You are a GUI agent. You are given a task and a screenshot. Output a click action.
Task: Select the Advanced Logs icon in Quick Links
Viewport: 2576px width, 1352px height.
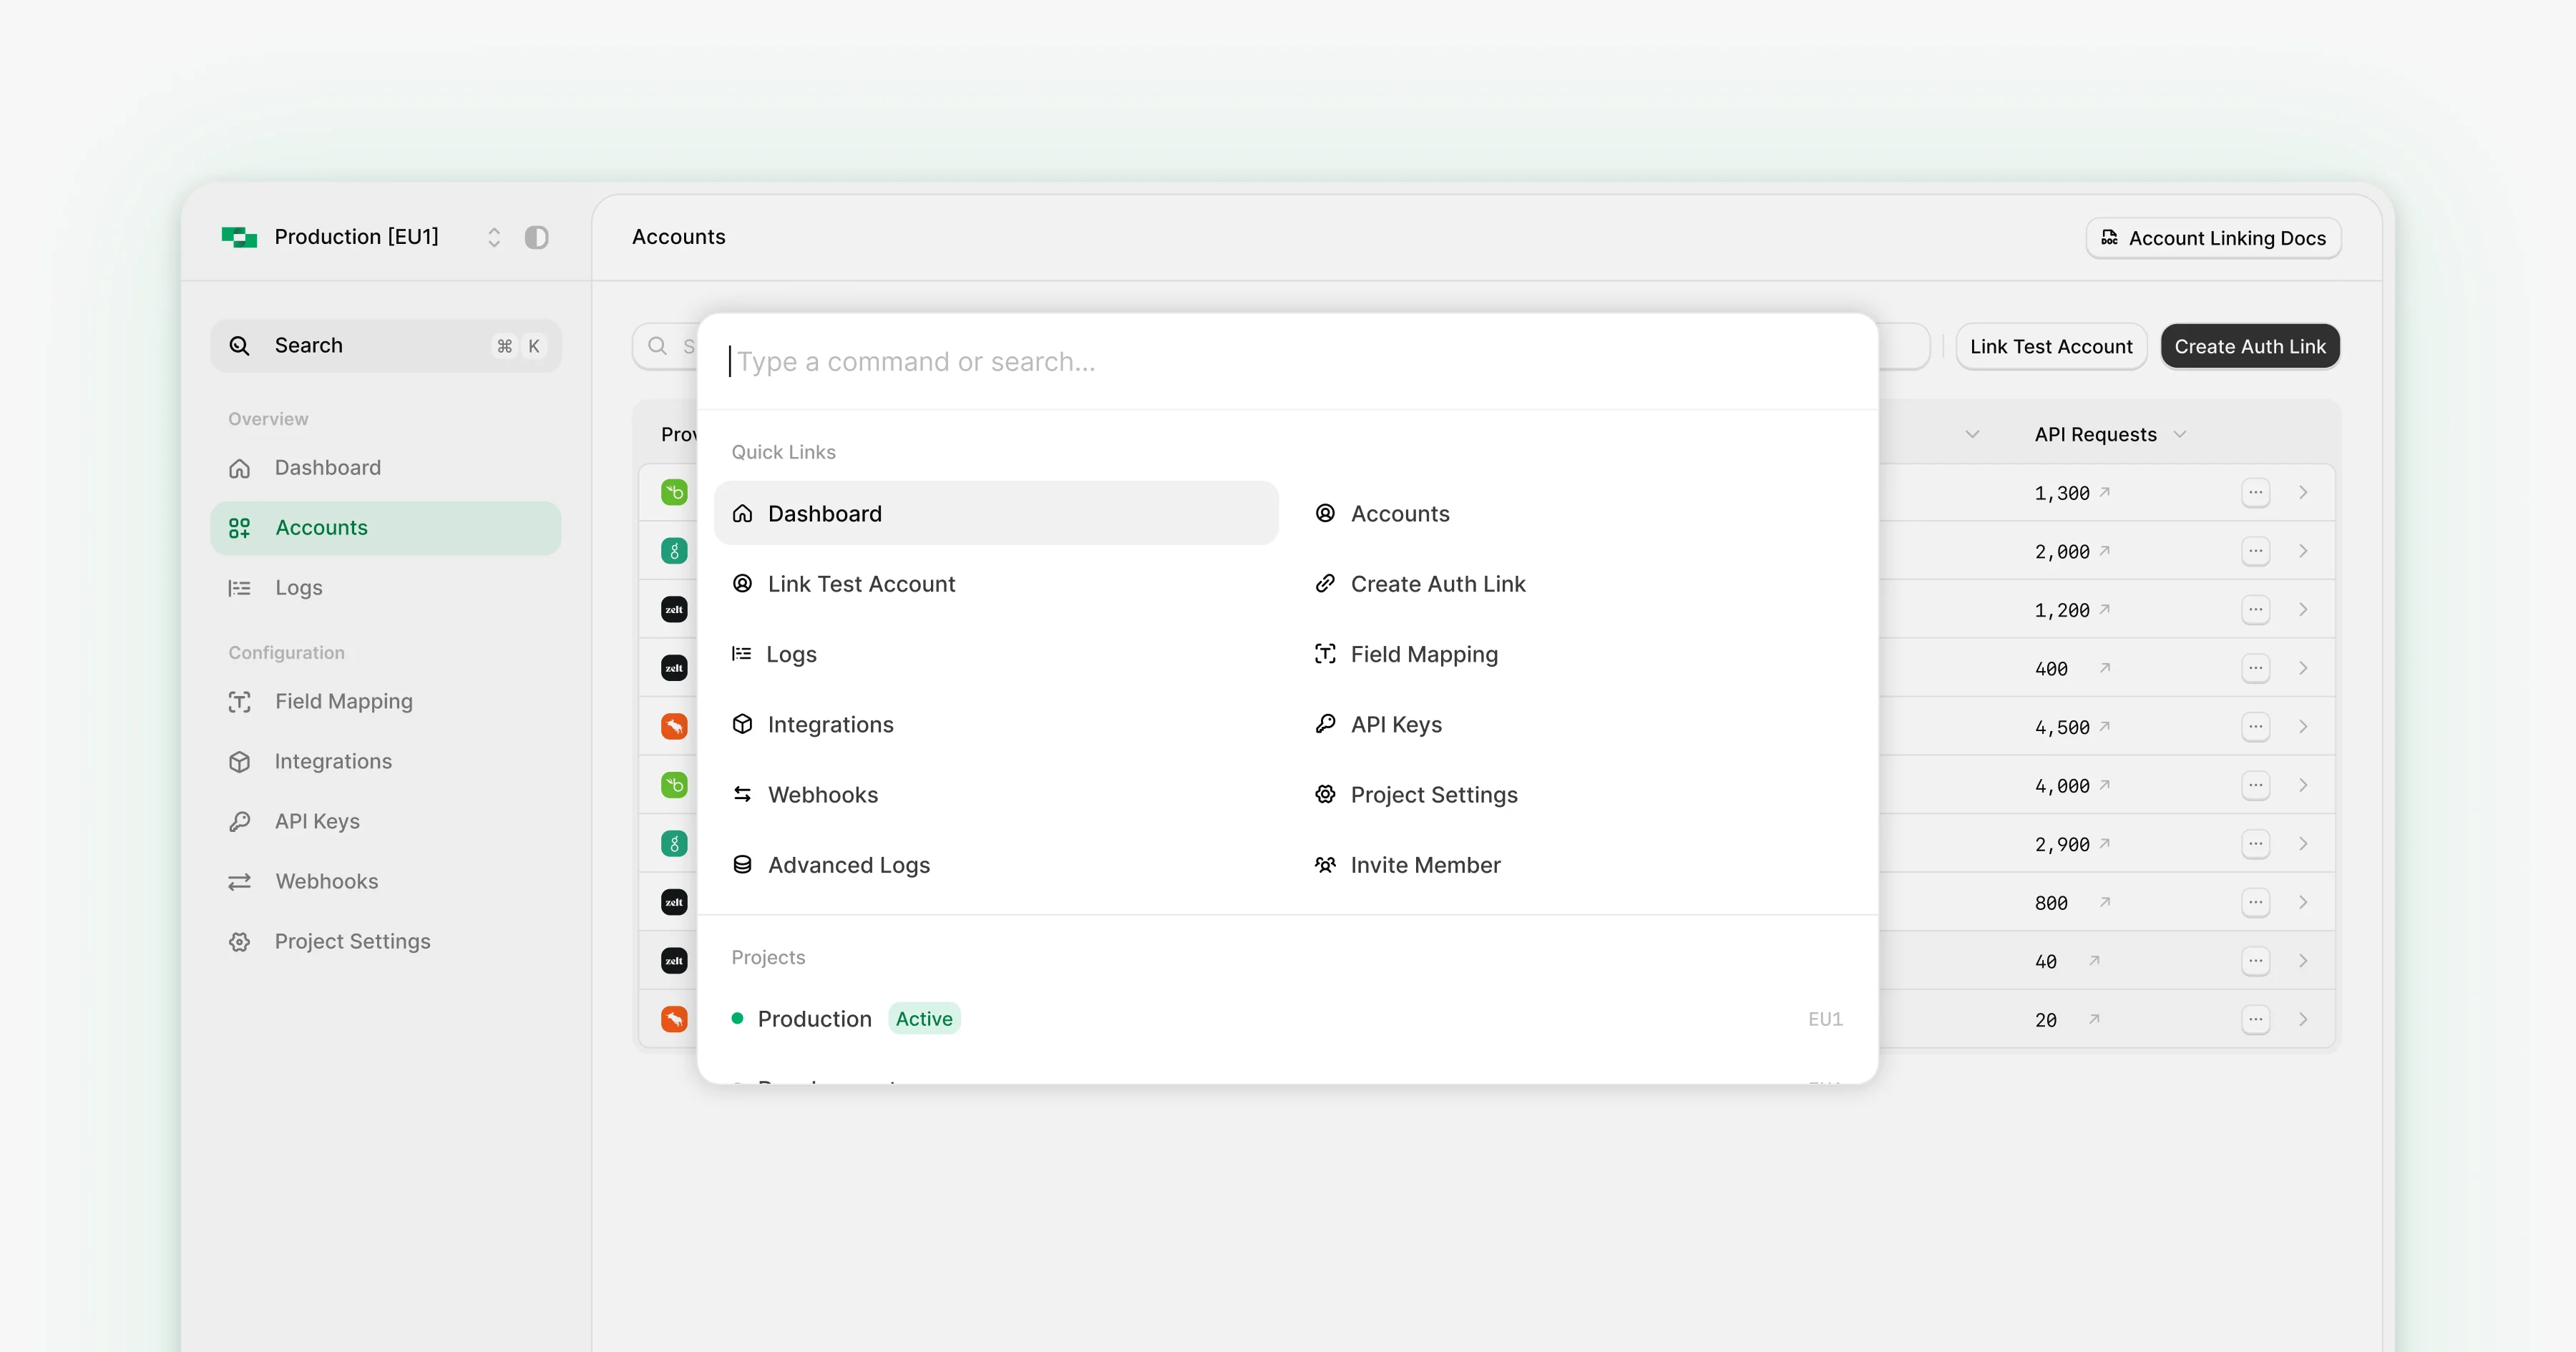742,865
